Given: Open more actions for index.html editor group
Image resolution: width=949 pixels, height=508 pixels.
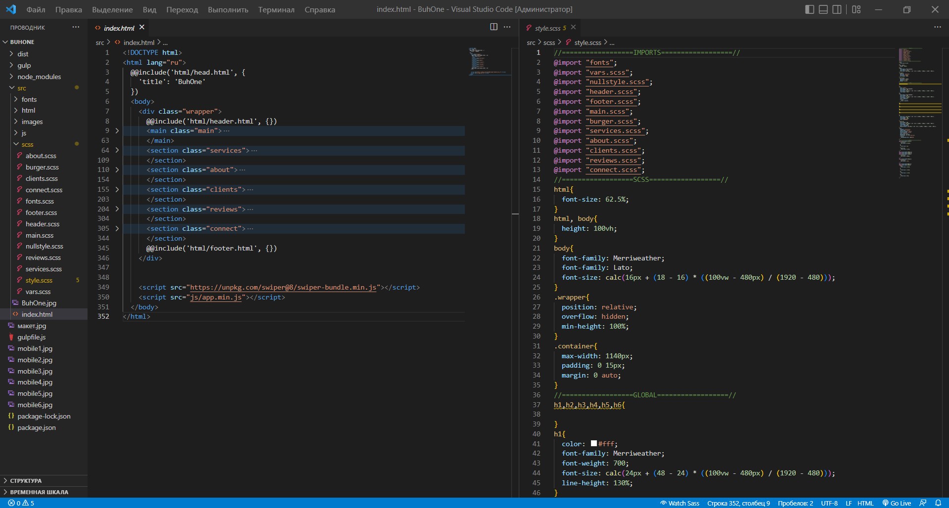Looking at the screenshot, I should (x=507, y=27).
